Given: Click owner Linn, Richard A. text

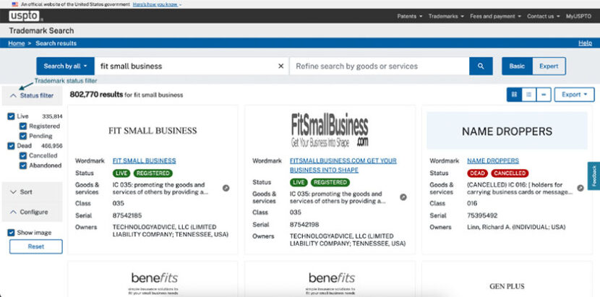Looking at the screenshot, I should tap(516, 227).
